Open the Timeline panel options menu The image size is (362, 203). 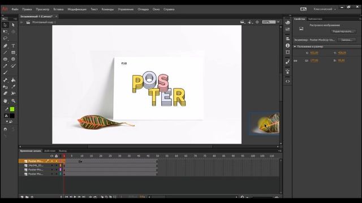point(279,151)
